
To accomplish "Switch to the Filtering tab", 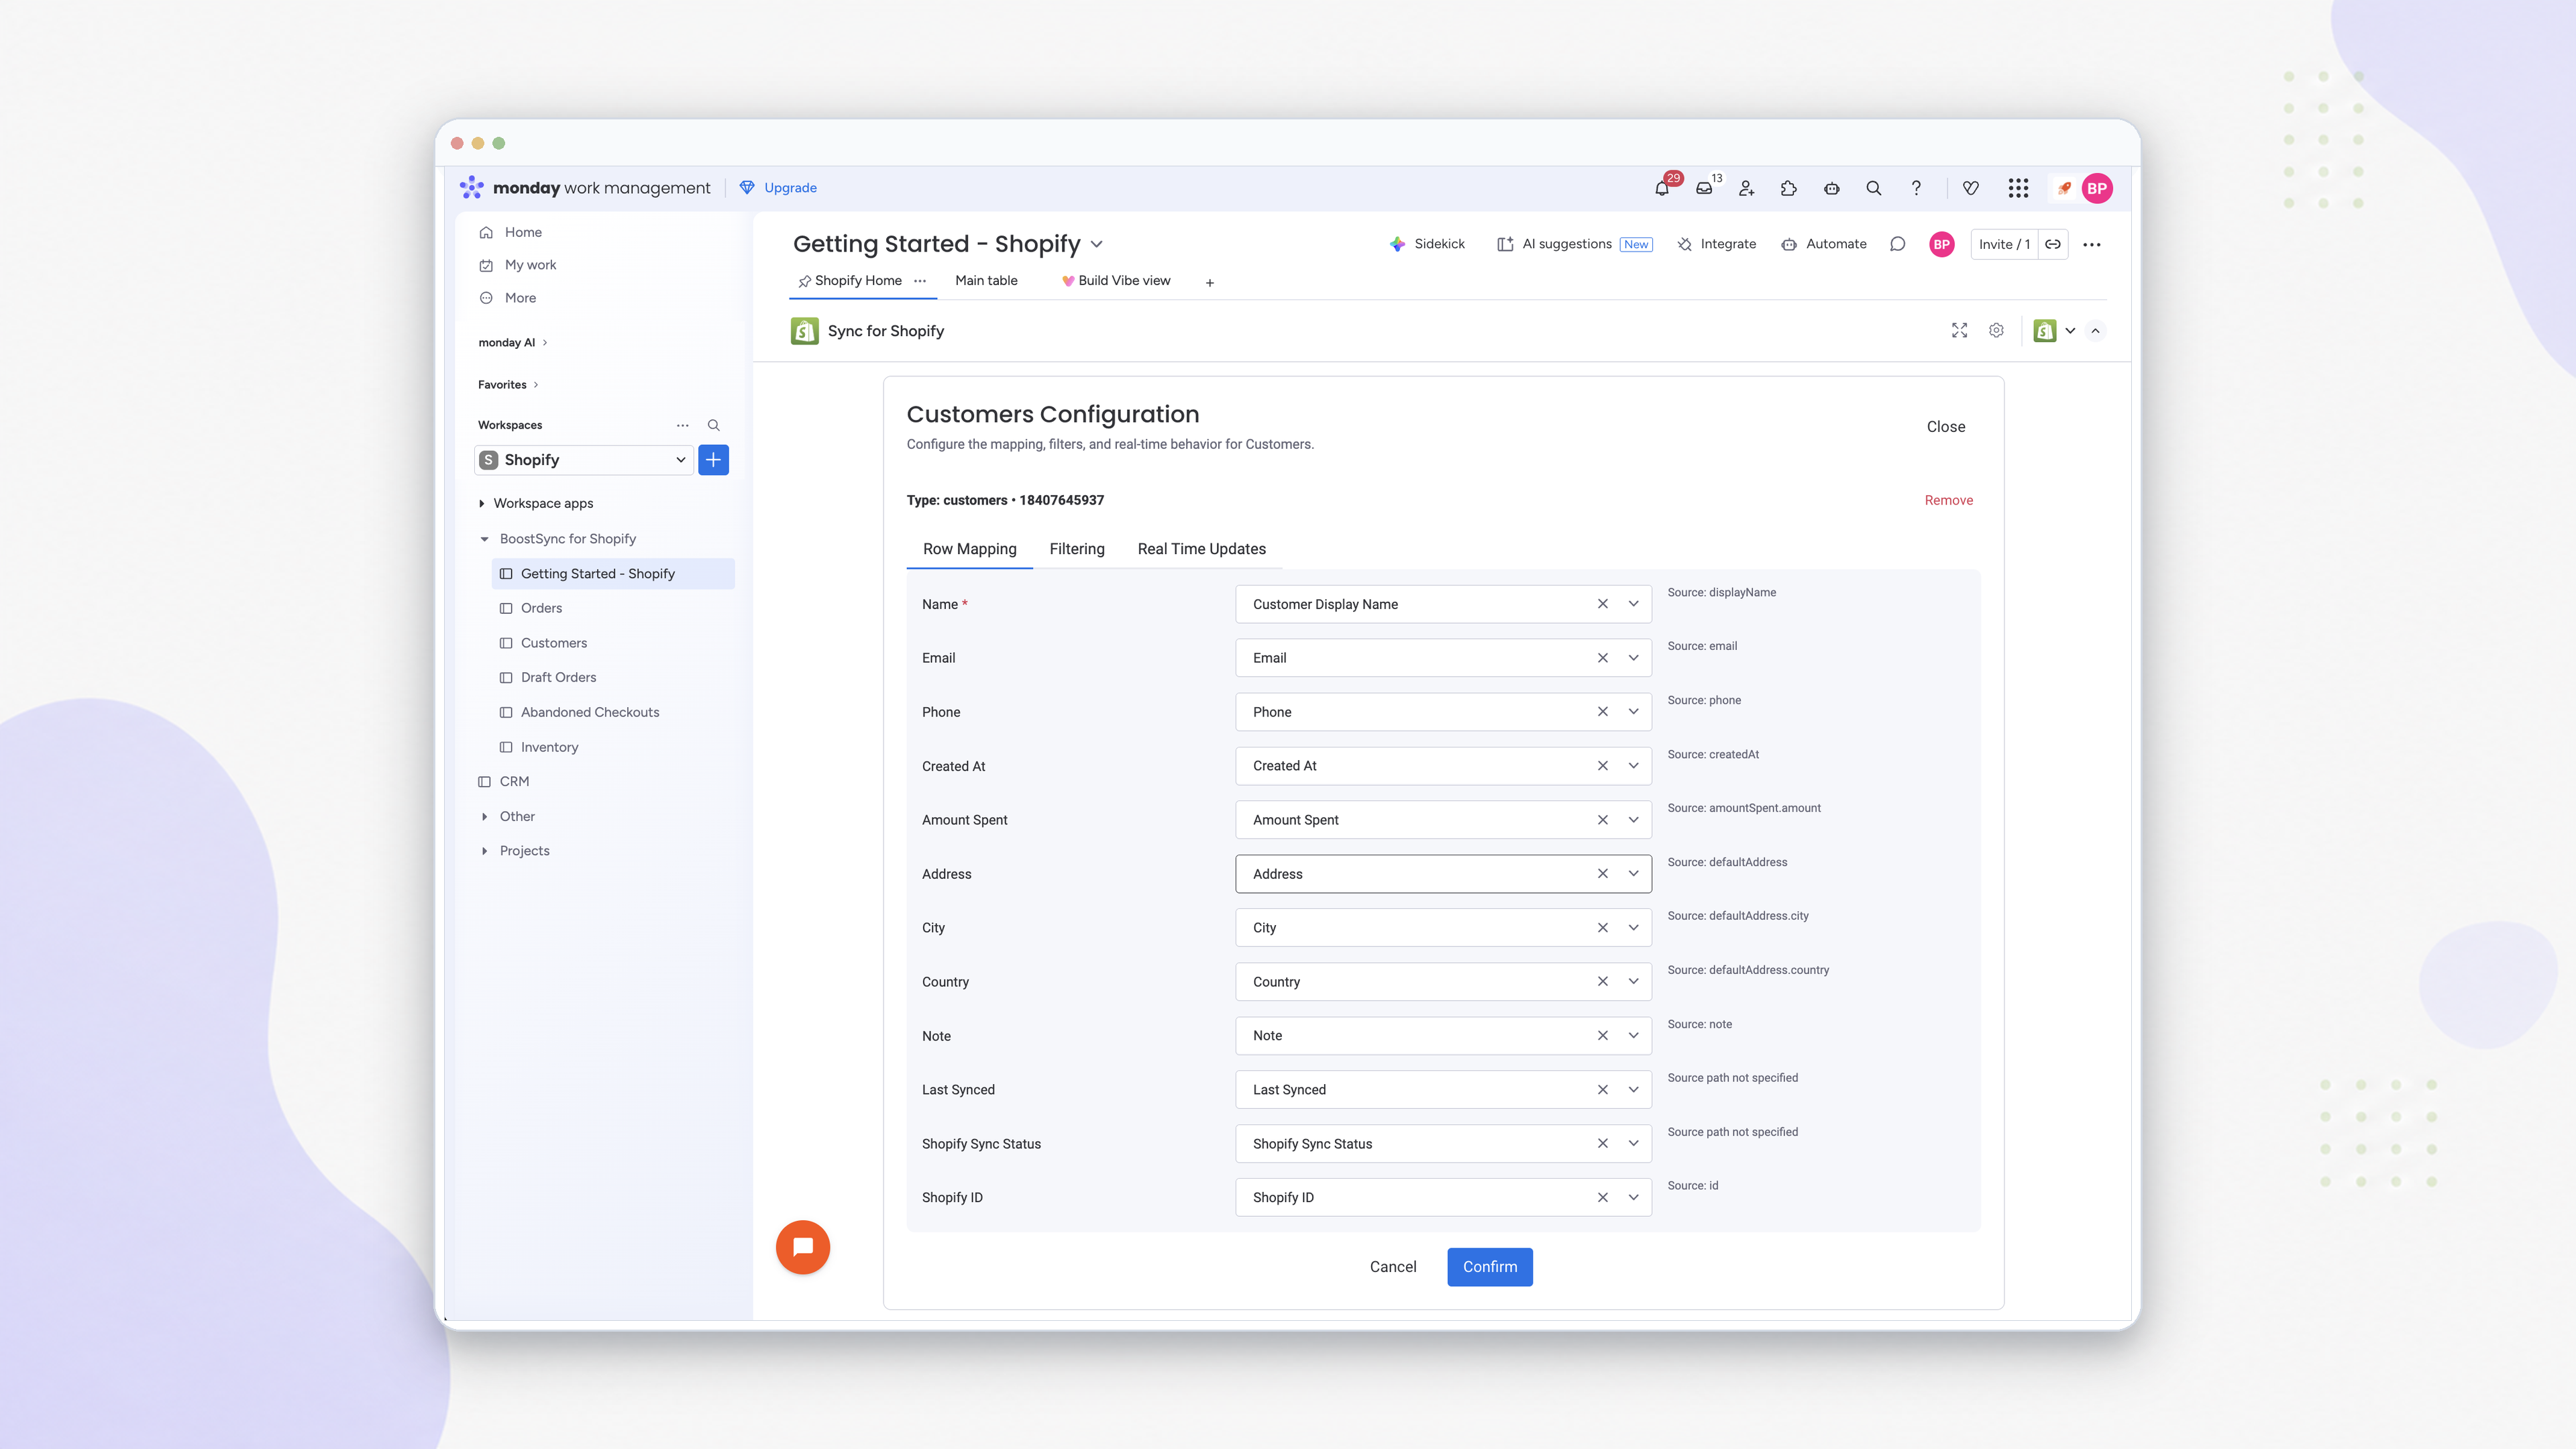I will click(1077, 549).
